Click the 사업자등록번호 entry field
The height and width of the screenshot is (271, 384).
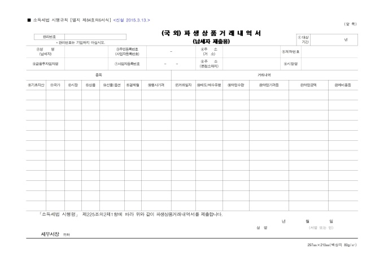(x=171, y=64)
